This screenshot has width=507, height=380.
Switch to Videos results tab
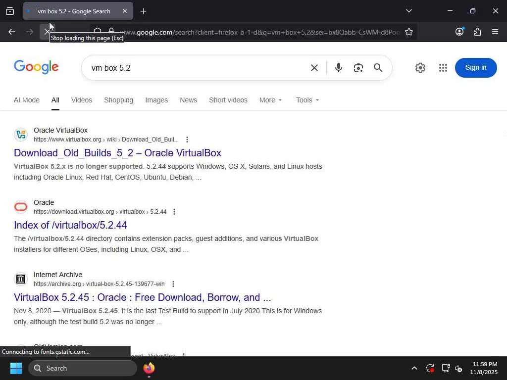[82, 100]
